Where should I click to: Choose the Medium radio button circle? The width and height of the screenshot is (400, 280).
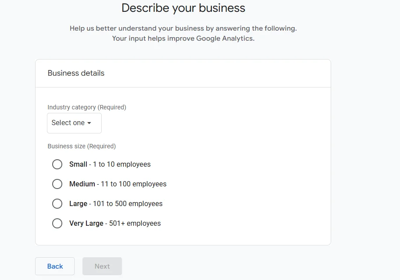57,184
